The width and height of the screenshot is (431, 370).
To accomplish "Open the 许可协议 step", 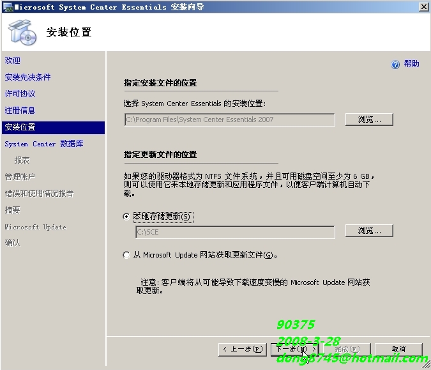I will [20, 94].
